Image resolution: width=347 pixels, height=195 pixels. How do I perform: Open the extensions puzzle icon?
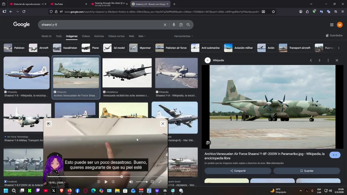307,12
